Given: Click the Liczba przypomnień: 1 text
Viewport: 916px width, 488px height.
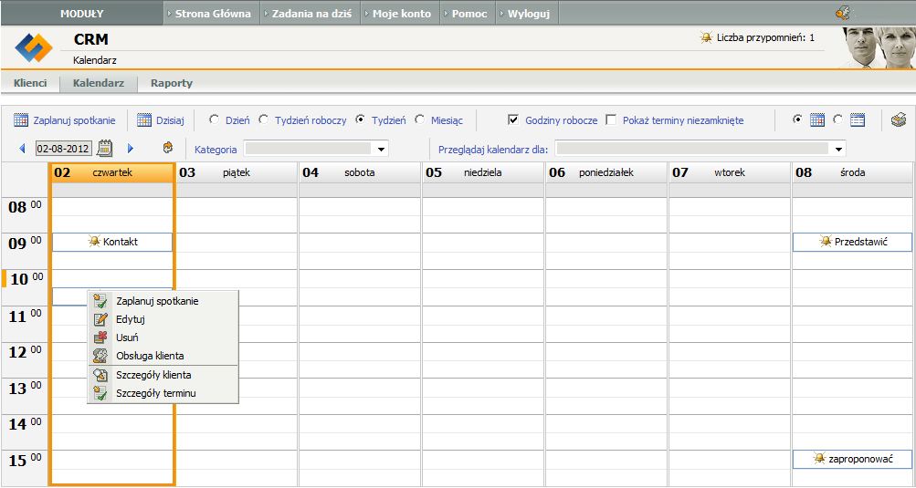Looking at the screenshot, I should 765,38.
